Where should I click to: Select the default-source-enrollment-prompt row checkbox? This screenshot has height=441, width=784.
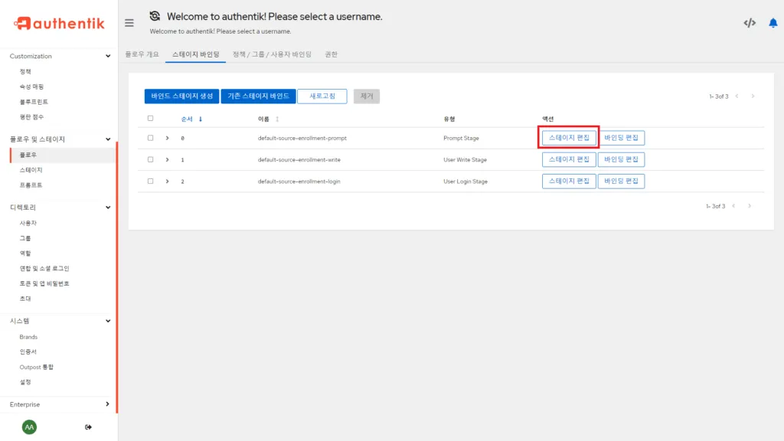coord(150,138)
